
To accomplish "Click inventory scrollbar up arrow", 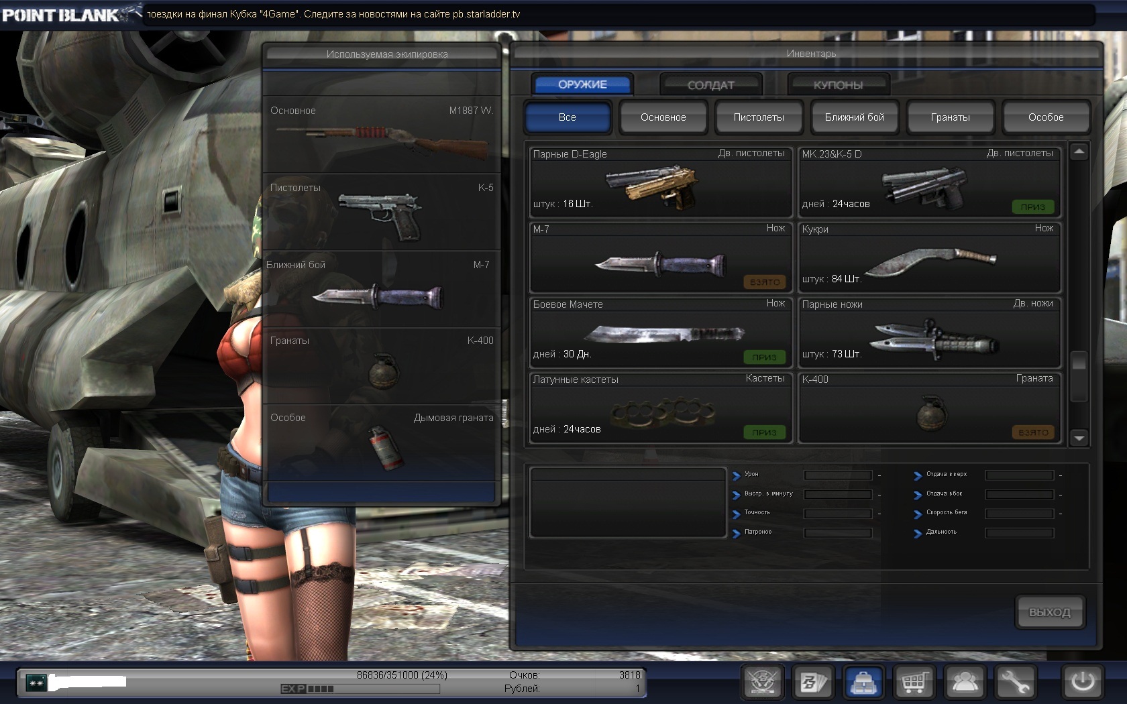I will 1079,152.
